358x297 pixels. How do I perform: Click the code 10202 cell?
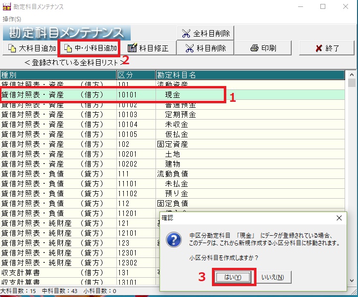click(x=136, y=164)
